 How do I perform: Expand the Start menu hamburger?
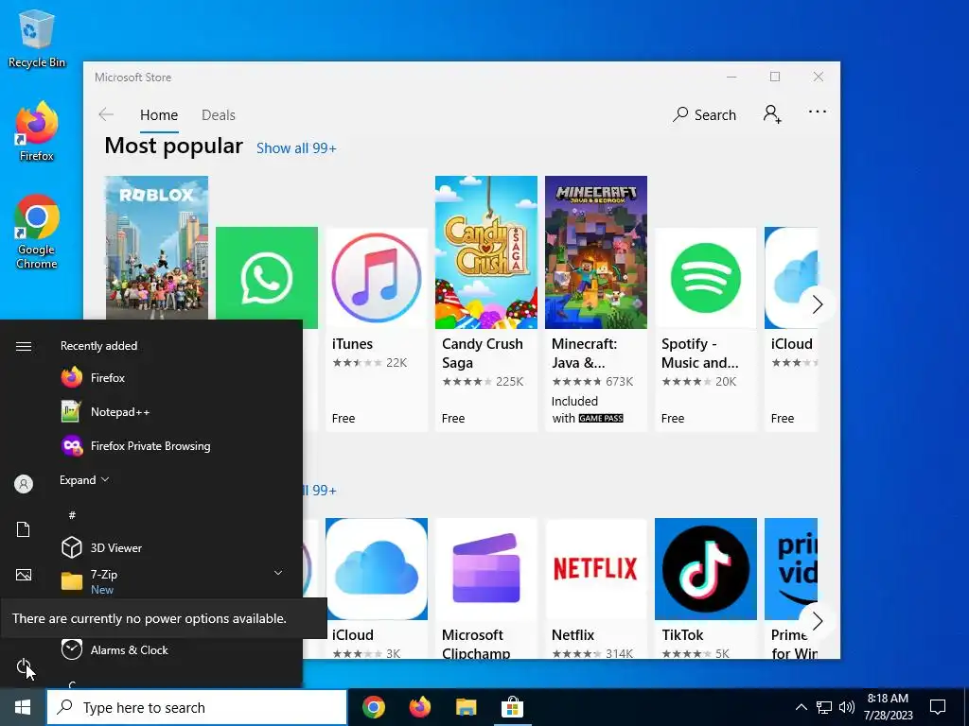[x=24, y=346]
